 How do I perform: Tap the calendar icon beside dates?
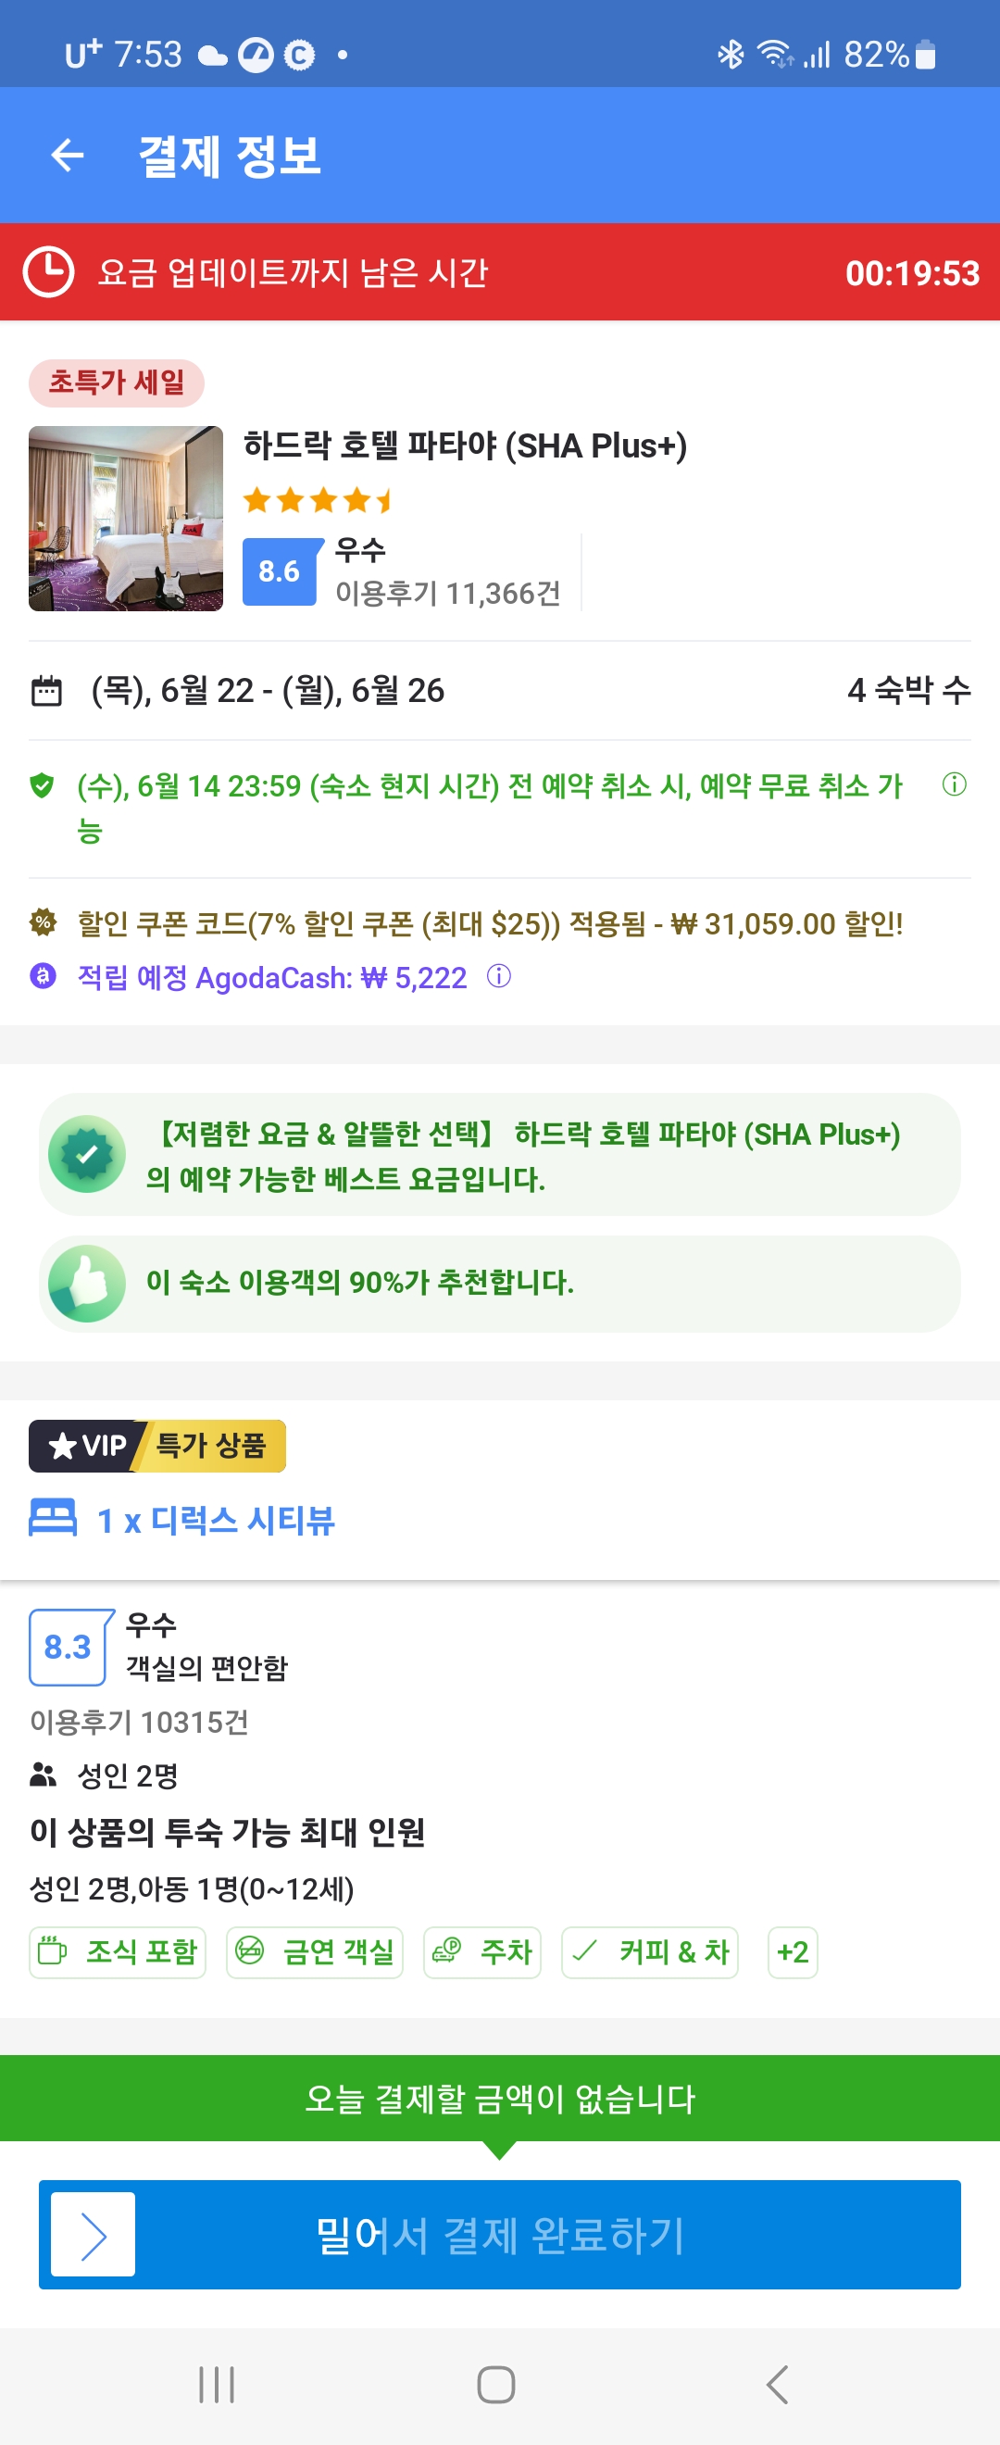[46, 690]
